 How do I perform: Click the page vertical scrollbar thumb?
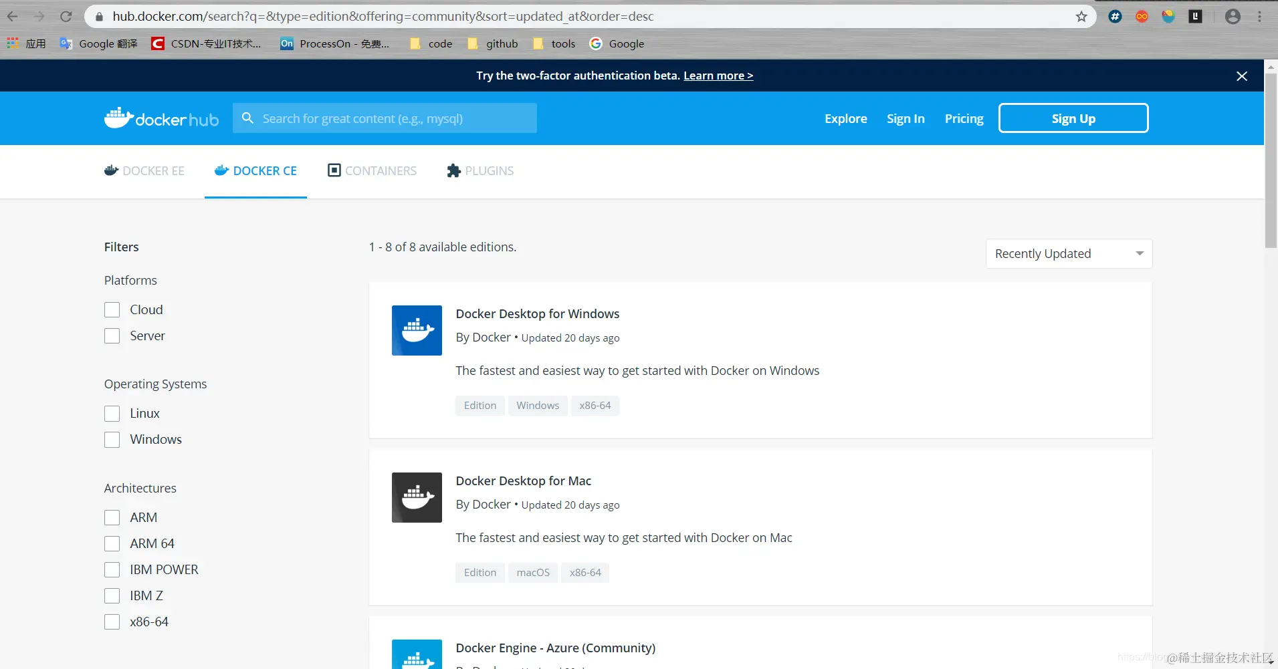pos(1271,160)
